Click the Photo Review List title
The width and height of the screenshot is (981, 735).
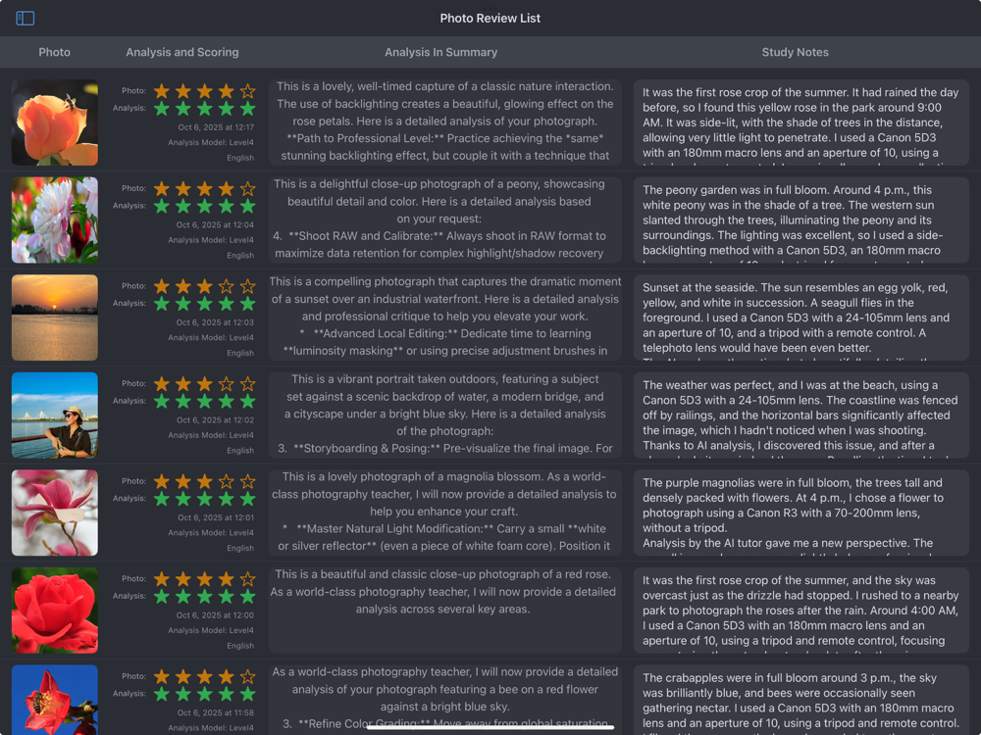[x=490, y=18]
